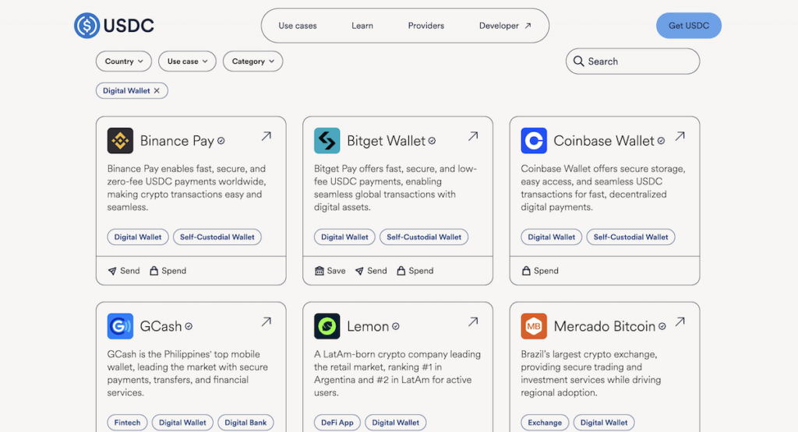Click the Coinbase Wallet description paragraph
Screen dimensions: 798x432
(x=603, y=188)
